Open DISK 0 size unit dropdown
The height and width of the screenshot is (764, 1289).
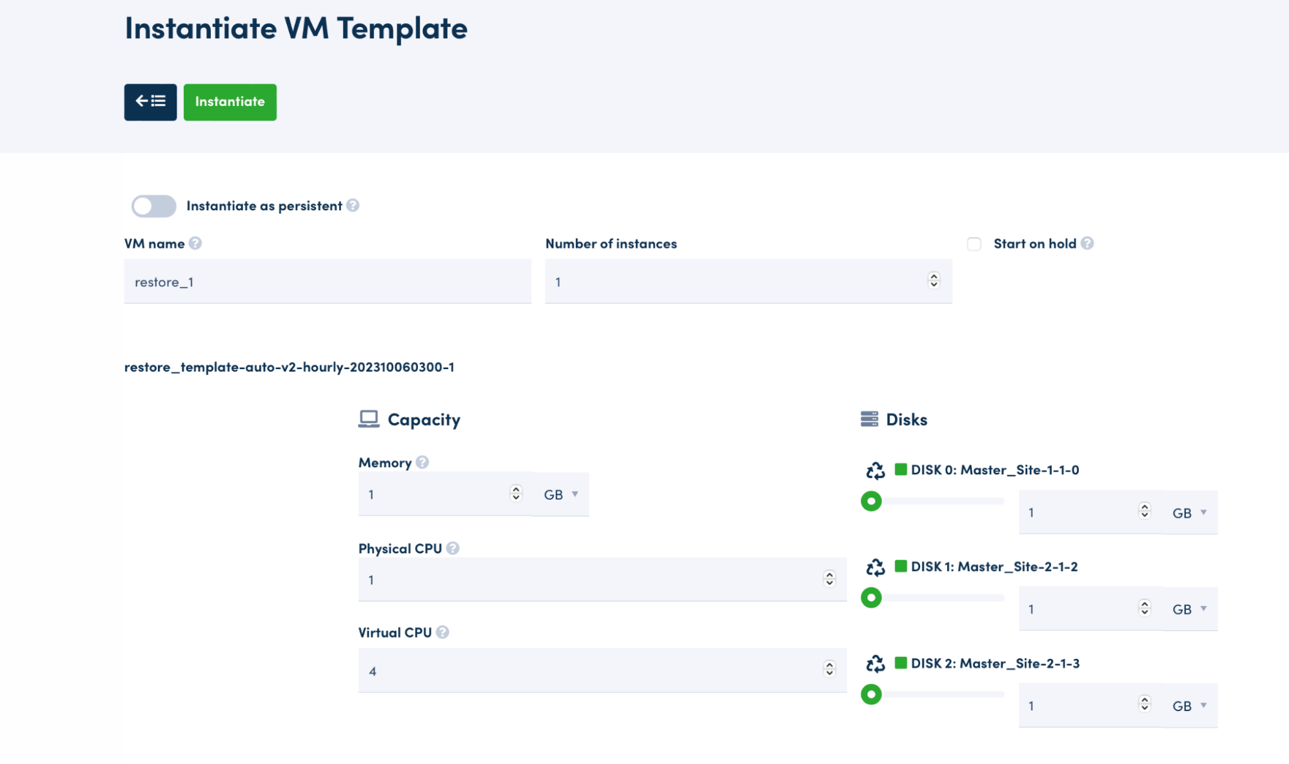click(x=1190, y=512)
